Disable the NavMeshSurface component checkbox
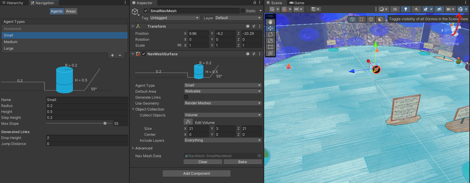This screenshot has height=183, width=470. [x=144, y=54]
